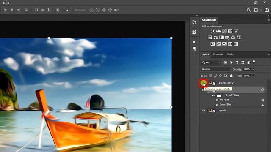
Task: Open the History panel icon
Action: (194, 22)
